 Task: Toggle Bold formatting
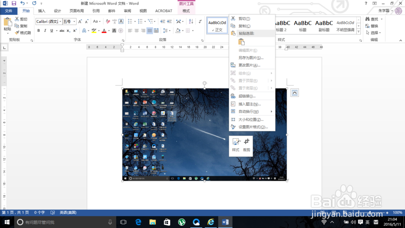(38, 30)
